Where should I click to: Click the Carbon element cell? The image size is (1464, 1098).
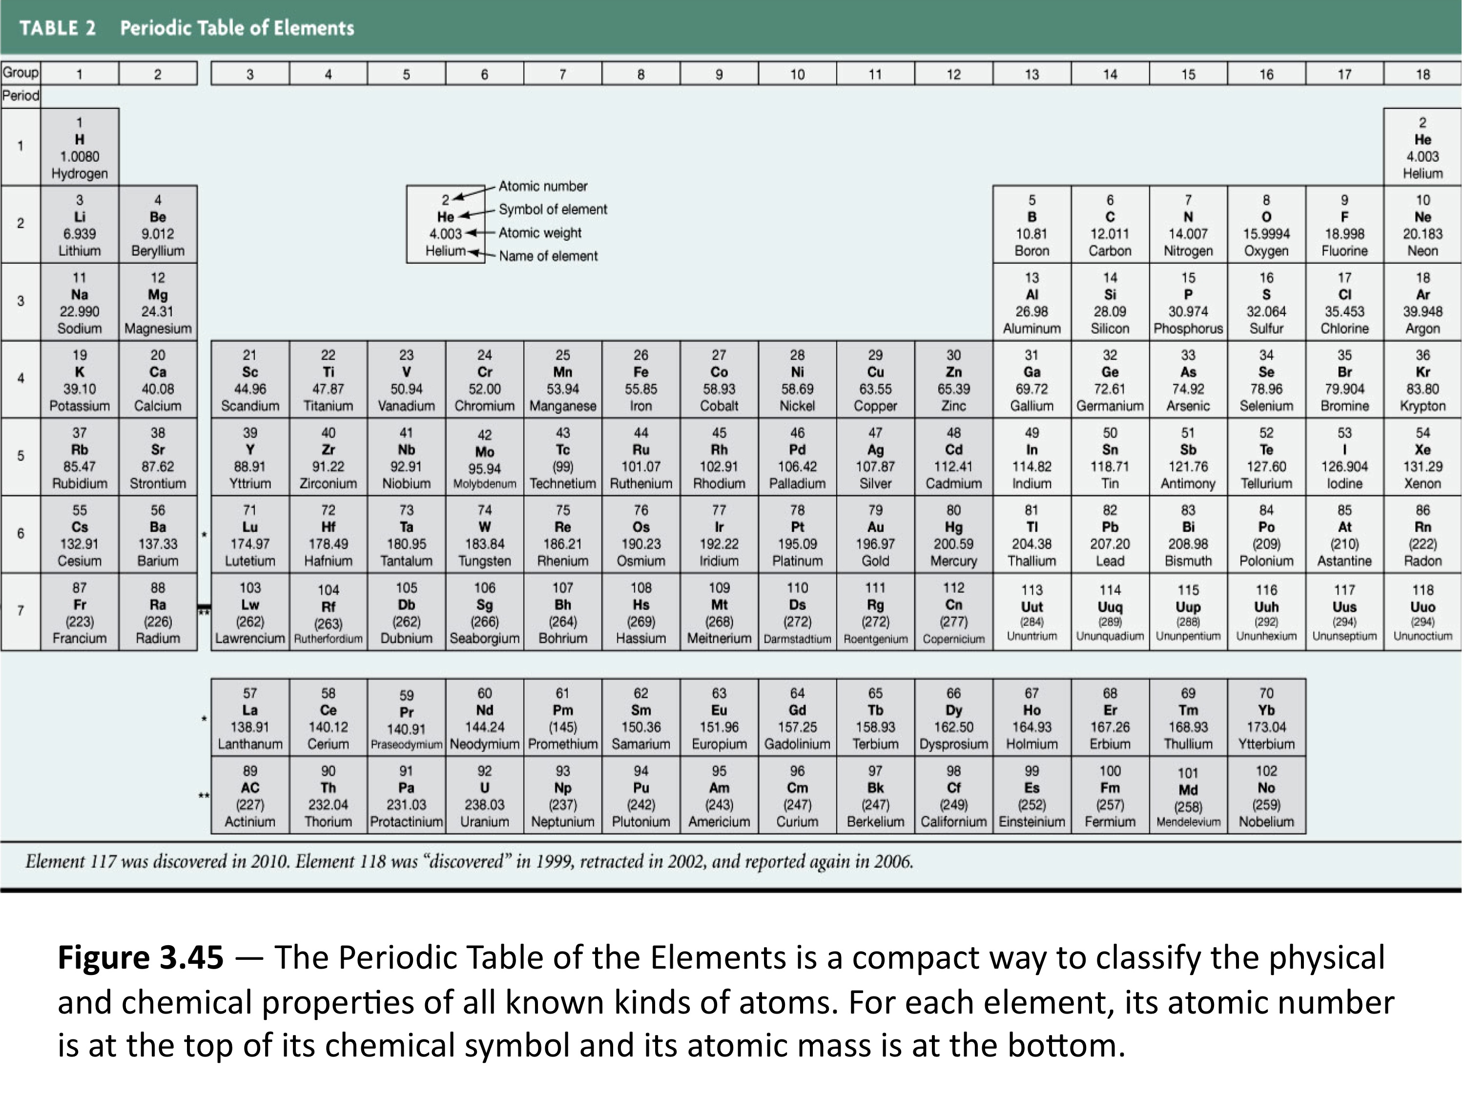point(1110,225)
